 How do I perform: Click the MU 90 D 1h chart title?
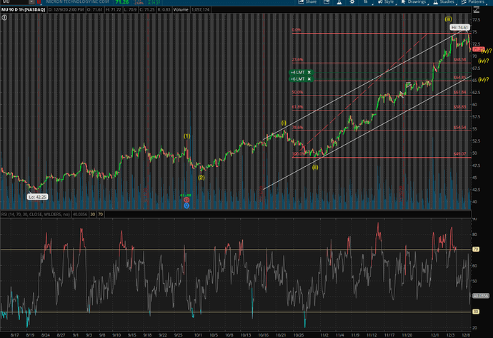(x=24, y=10)
